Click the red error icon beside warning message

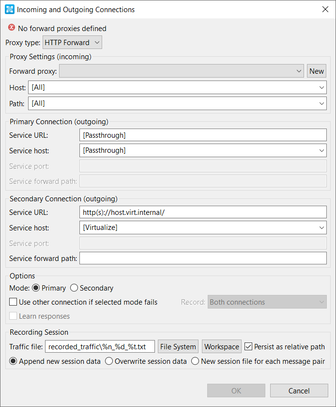(12, 28)
